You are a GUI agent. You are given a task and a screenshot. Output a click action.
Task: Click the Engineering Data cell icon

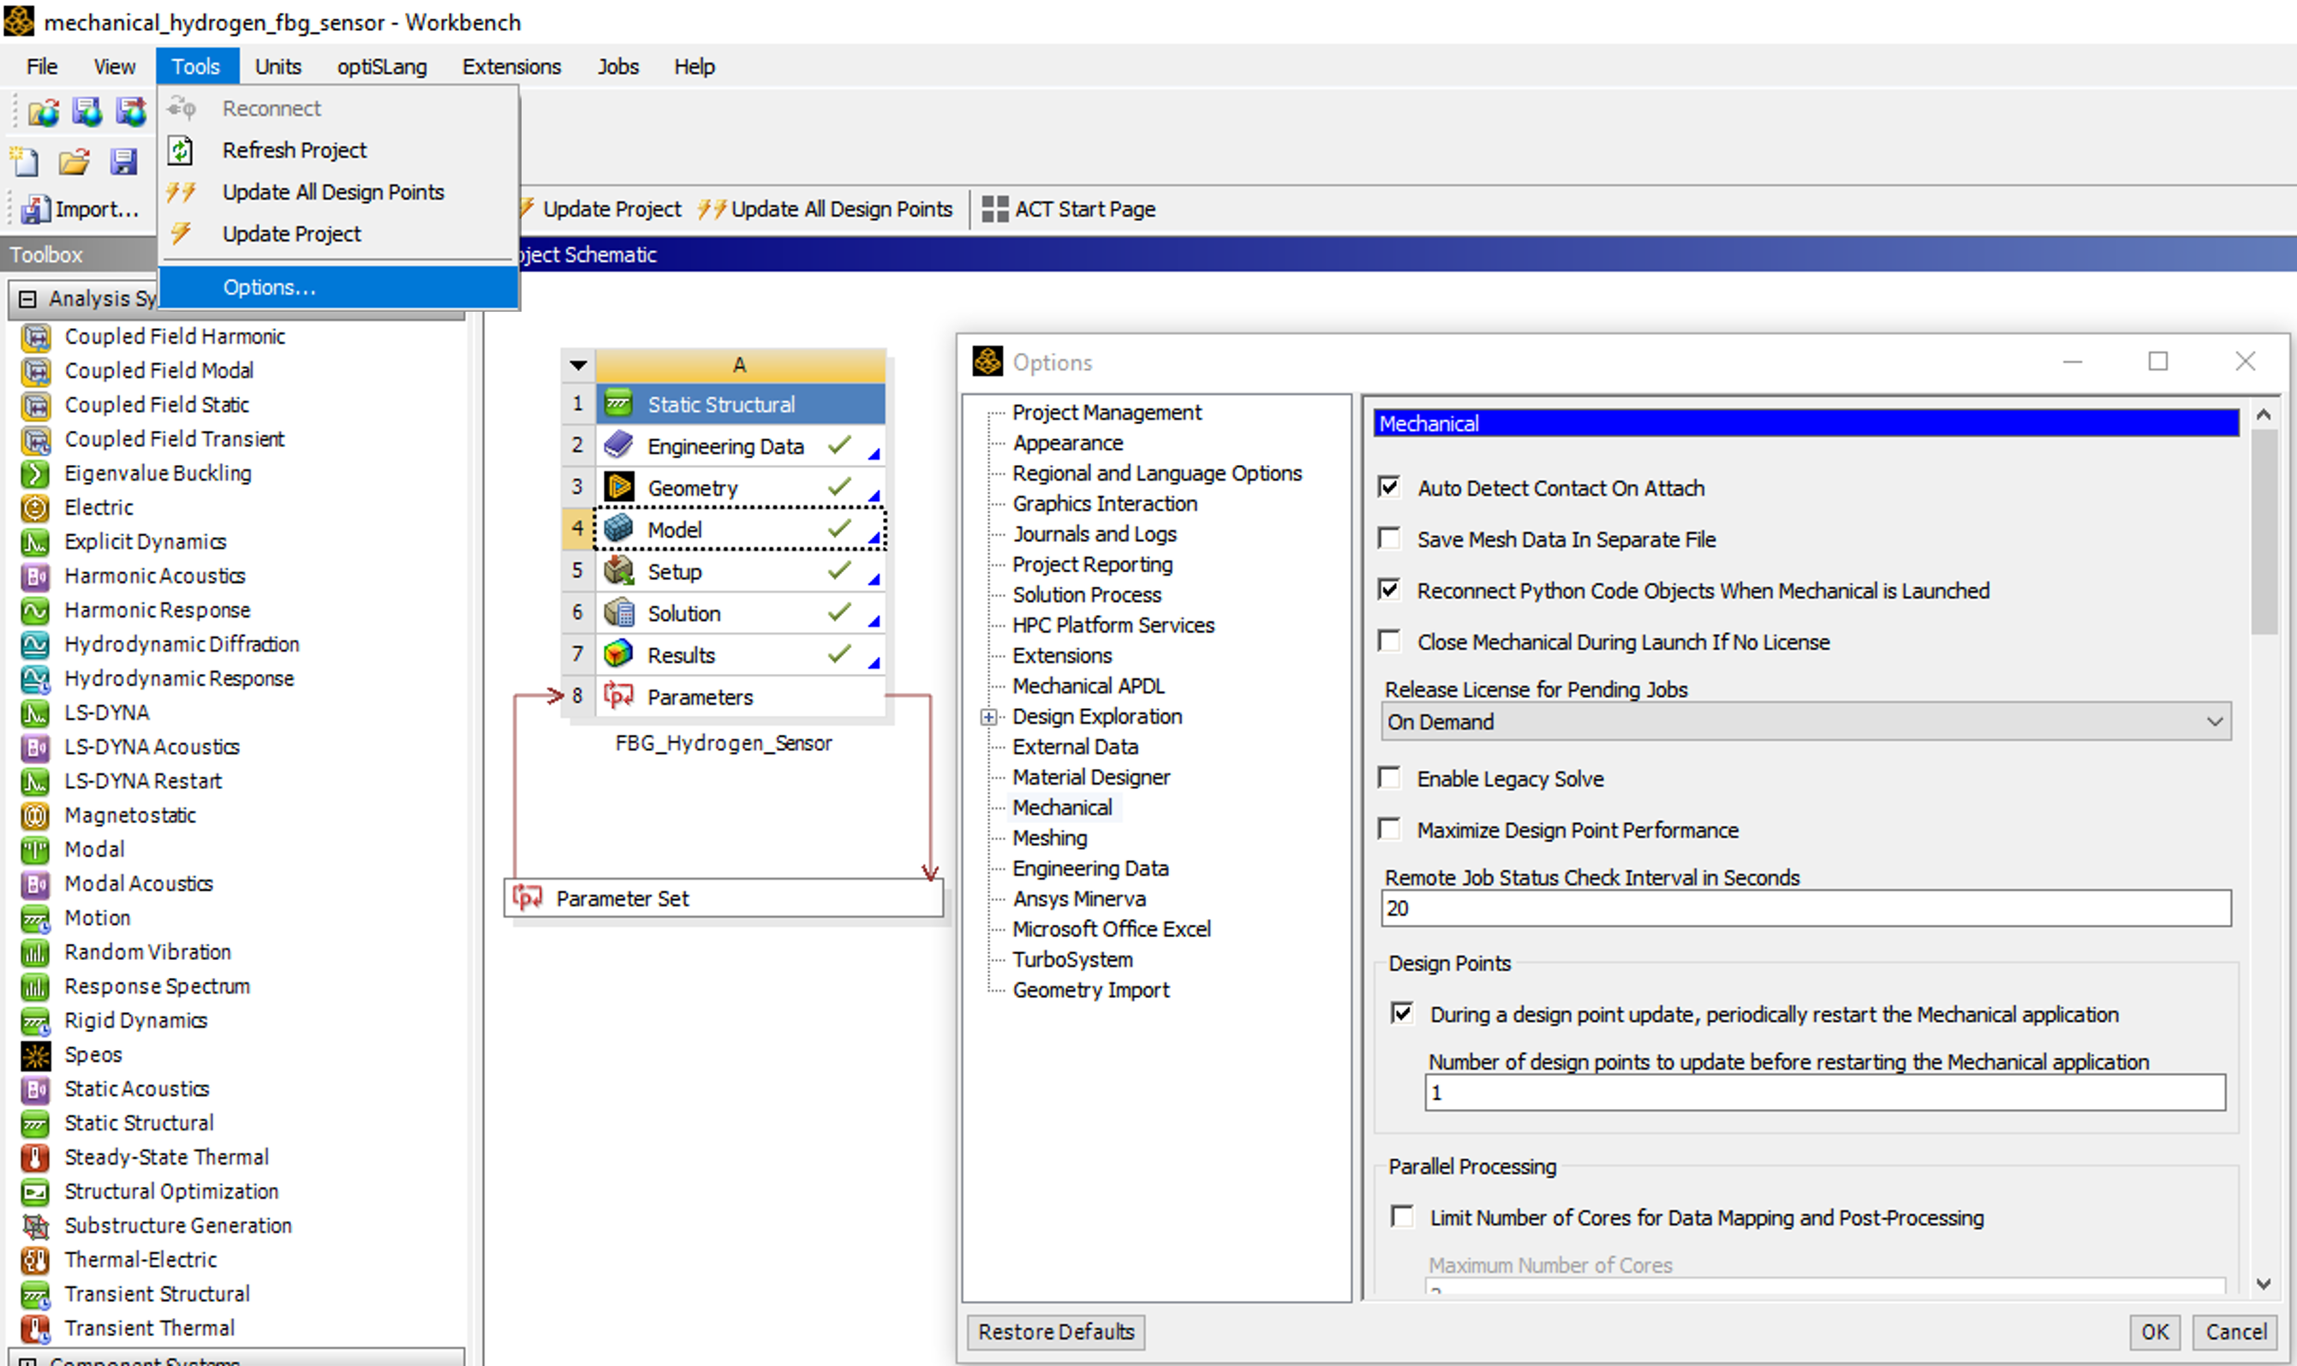click(x=618, y=445)
